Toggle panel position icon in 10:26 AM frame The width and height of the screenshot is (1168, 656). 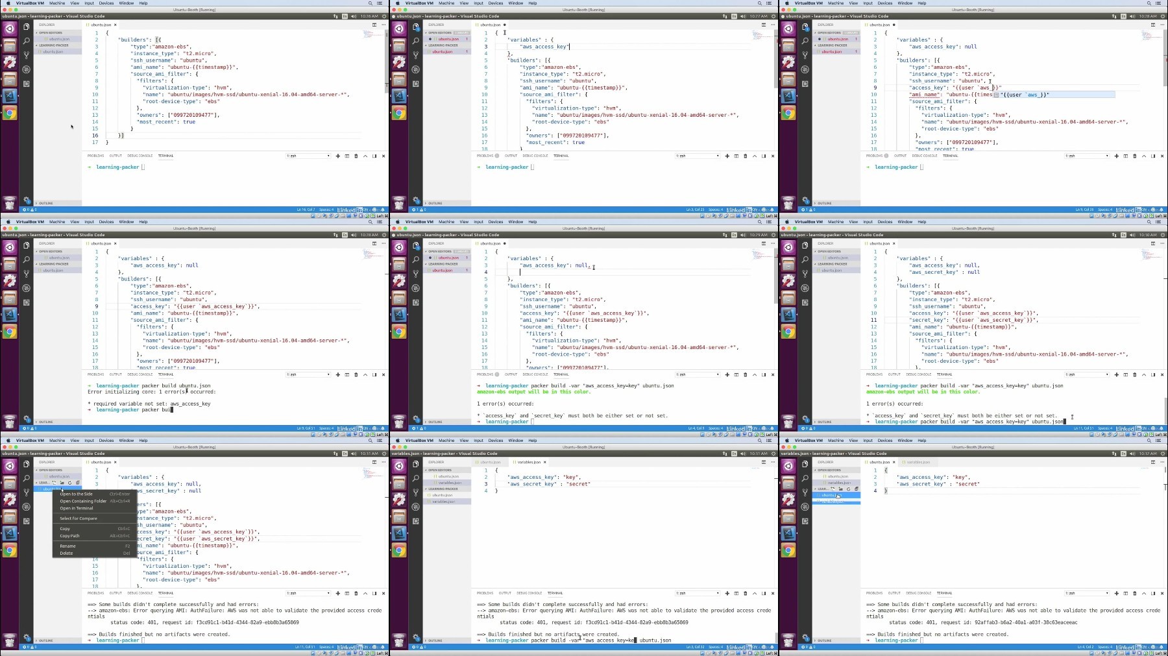pos(374,156)
